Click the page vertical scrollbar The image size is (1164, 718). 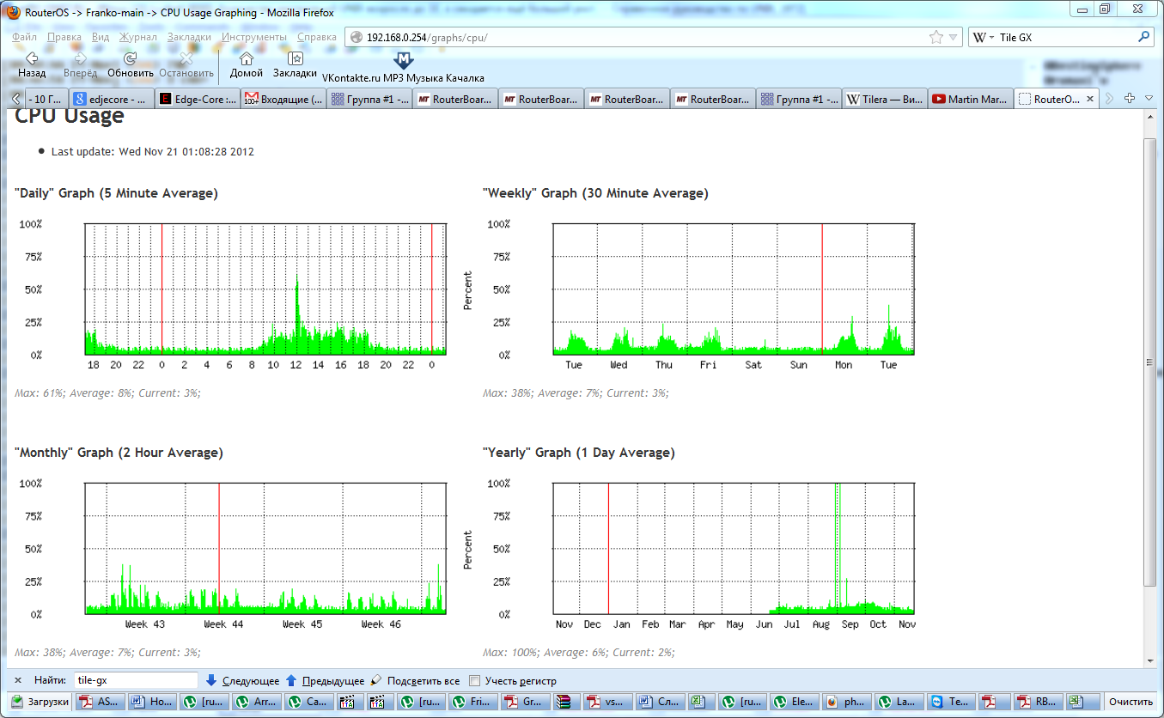(1149, 361)
